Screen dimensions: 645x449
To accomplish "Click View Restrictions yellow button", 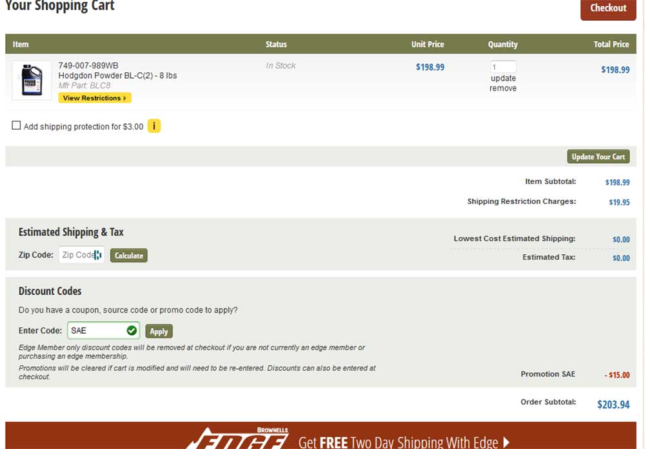I will (95, 98).
